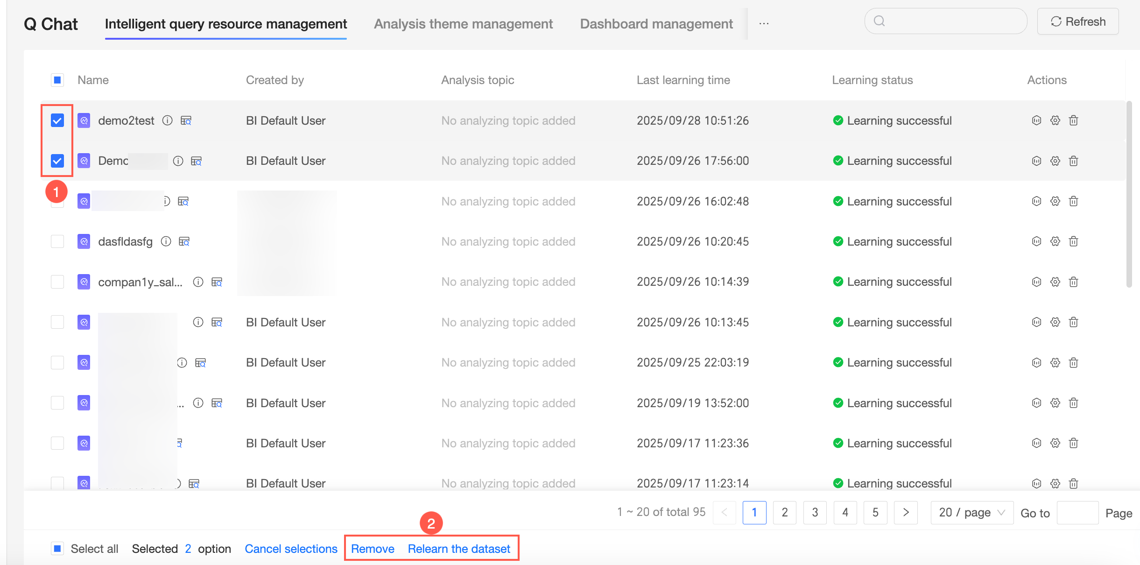Delete the row learned at 2025/09/19 13:52:00

click(x=1073, y=403)
